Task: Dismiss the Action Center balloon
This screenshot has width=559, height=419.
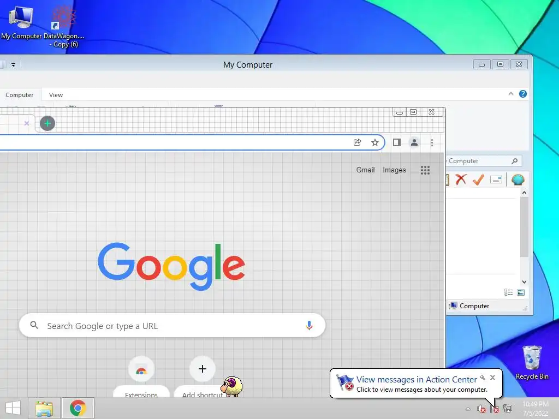Action: pyautogui.click(x=493, y=378)
